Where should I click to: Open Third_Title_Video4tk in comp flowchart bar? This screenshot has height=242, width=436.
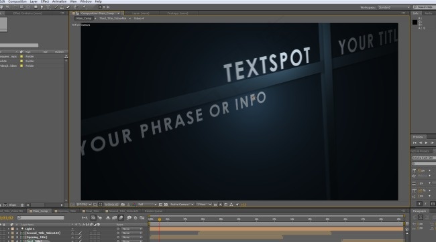pos(113,18)
